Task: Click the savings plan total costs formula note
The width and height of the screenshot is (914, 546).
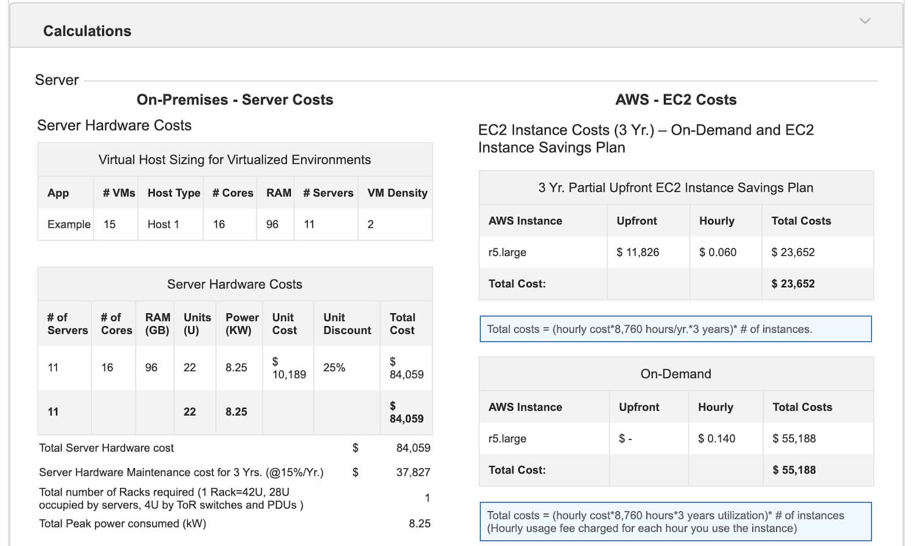Action: [x=676, y=329]
